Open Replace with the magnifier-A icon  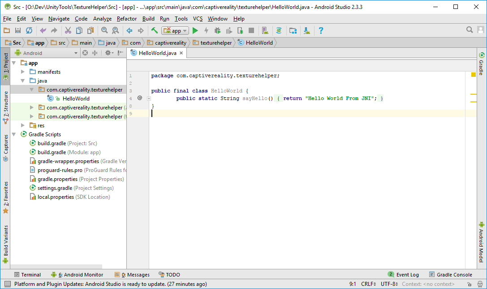[116, 30]
